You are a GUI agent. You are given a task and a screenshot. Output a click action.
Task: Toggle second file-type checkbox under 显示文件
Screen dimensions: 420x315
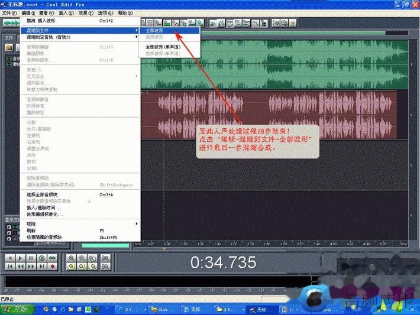(x=9, y=233)
